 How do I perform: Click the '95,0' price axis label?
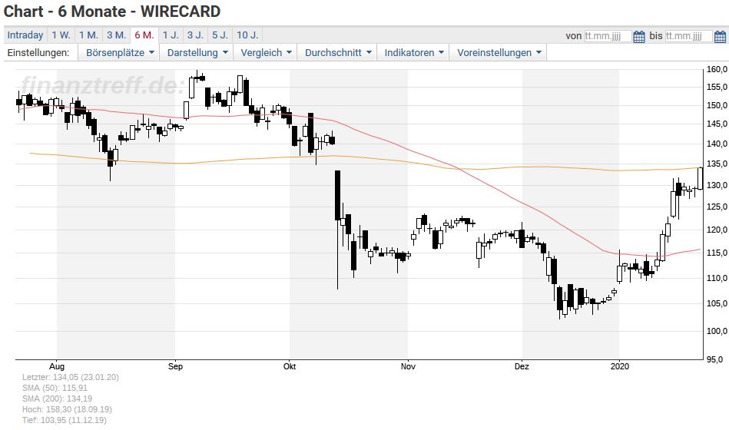715,359
